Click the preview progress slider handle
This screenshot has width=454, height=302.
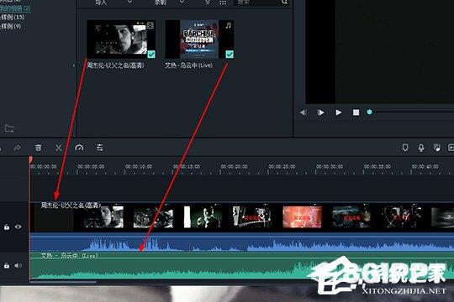click(369, 112)
